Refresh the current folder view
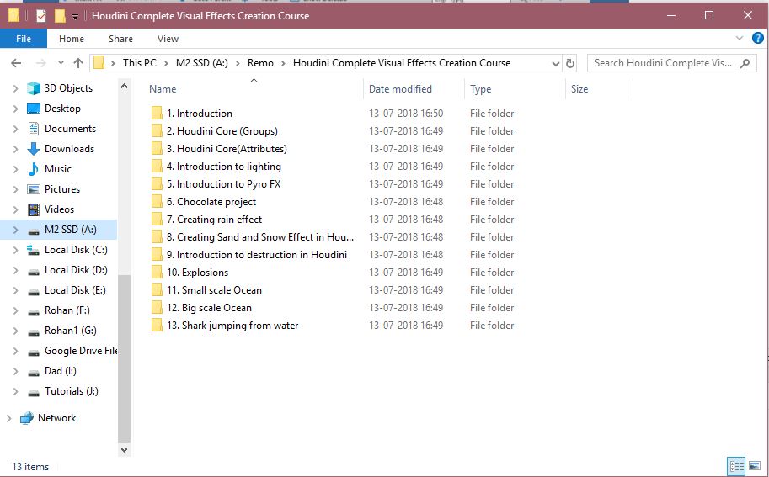The height and width of the screenshot is (477, 769). pos(570,63)
